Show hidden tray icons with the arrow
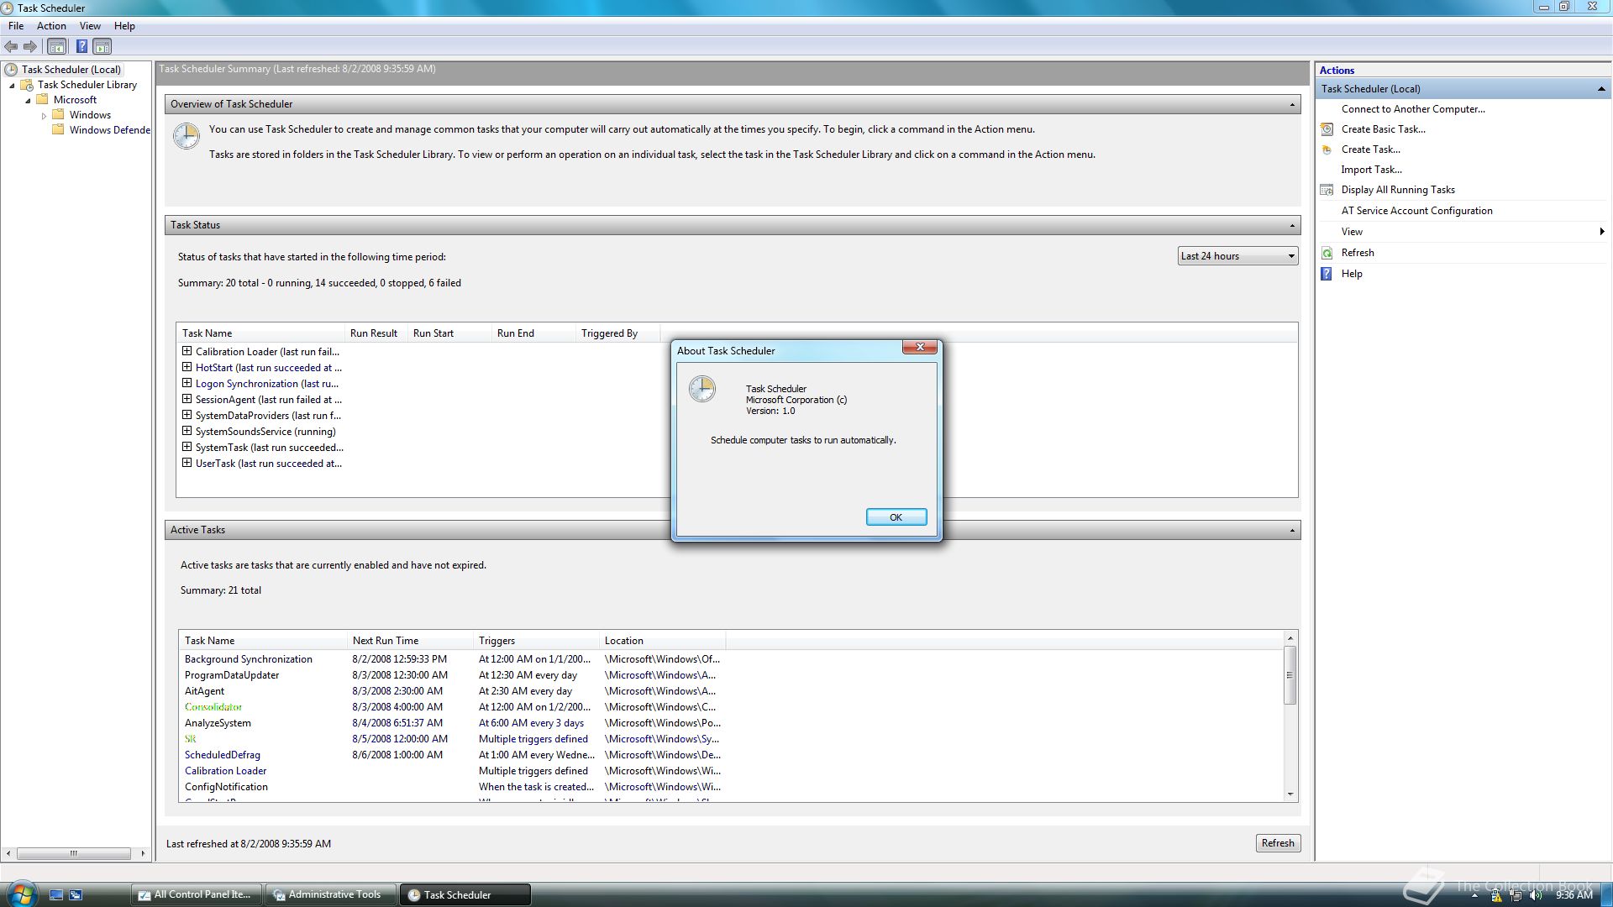1613x907 pixels. point(1474,896)
